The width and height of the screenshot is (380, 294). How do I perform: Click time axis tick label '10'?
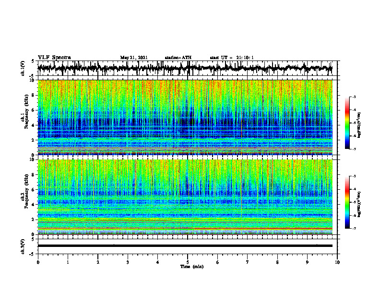click(337, 262)
